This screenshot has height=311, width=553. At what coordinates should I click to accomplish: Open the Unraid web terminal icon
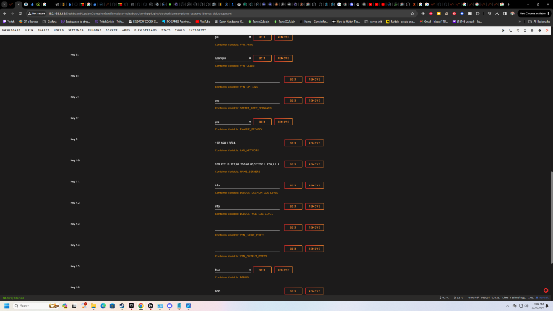pos(510,30)
